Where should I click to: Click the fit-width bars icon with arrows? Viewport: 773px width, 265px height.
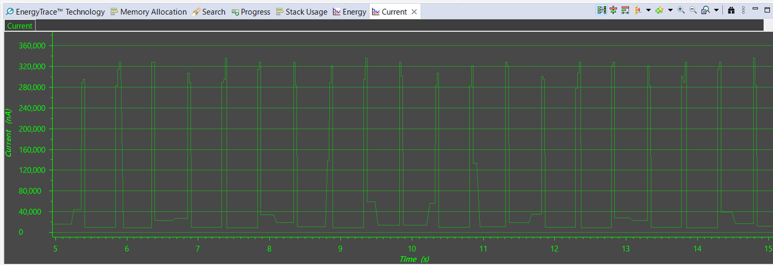625,10
